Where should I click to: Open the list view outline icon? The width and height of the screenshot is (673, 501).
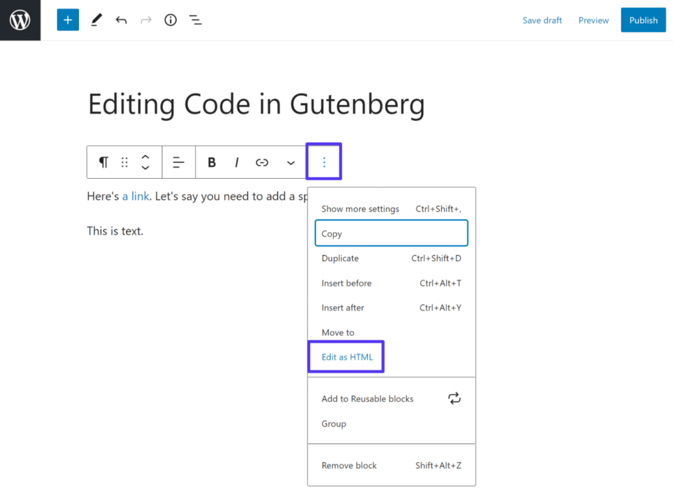(x=195, y=20)
